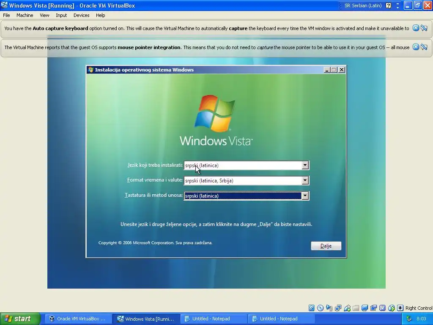The width and height of the screenshot is (433, 325).
Task: Click the setup dialog maximize button
Action: pyautogui.click(x=334, y=70)
